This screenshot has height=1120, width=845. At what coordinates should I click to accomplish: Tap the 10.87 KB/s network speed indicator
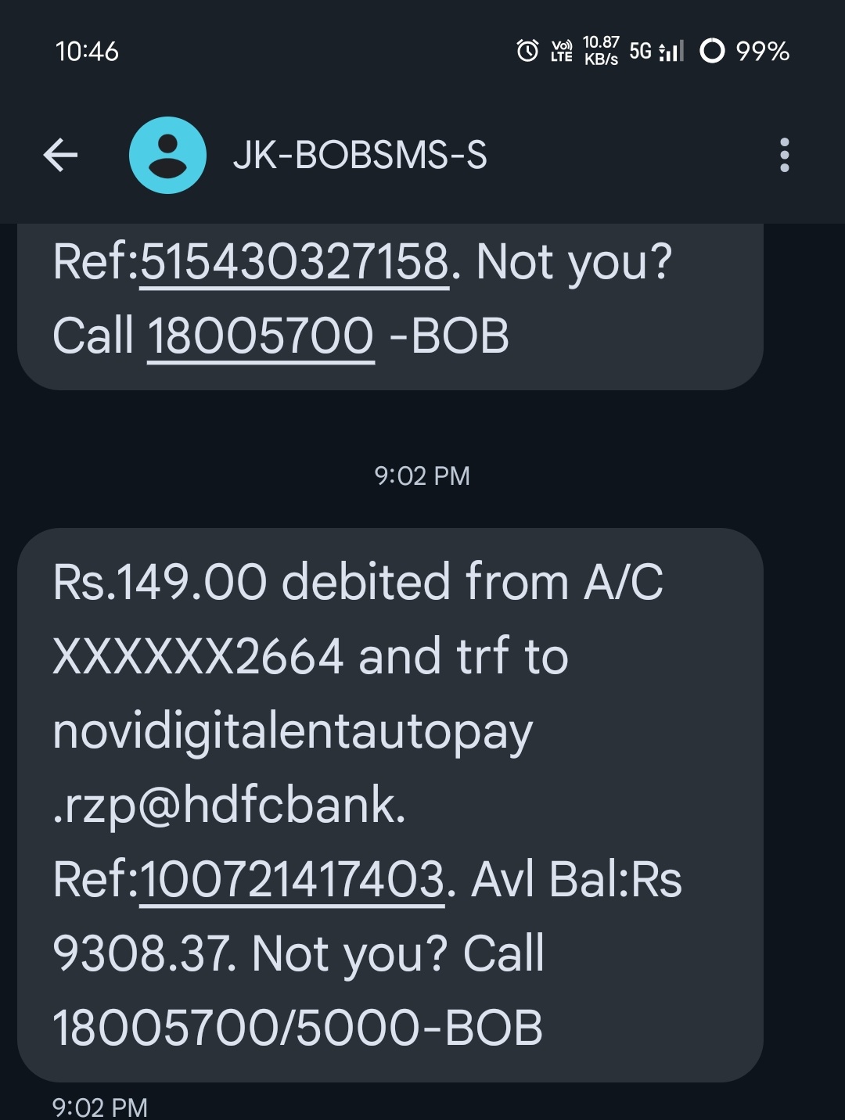point(601,51)
